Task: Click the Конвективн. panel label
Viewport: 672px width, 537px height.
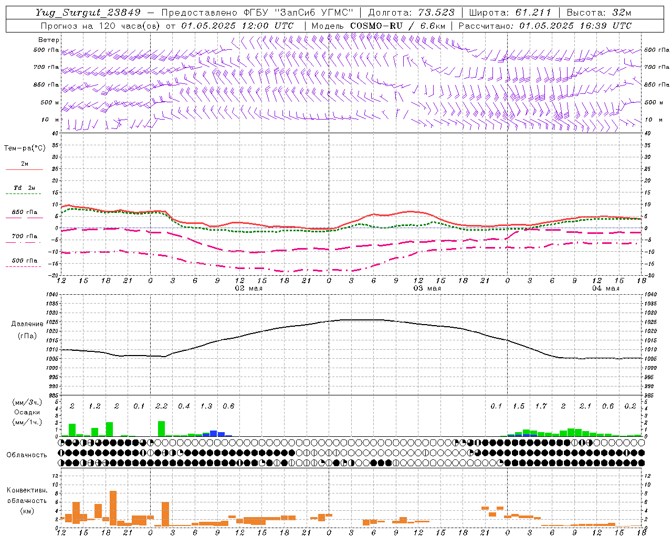Action: point(27,490)
